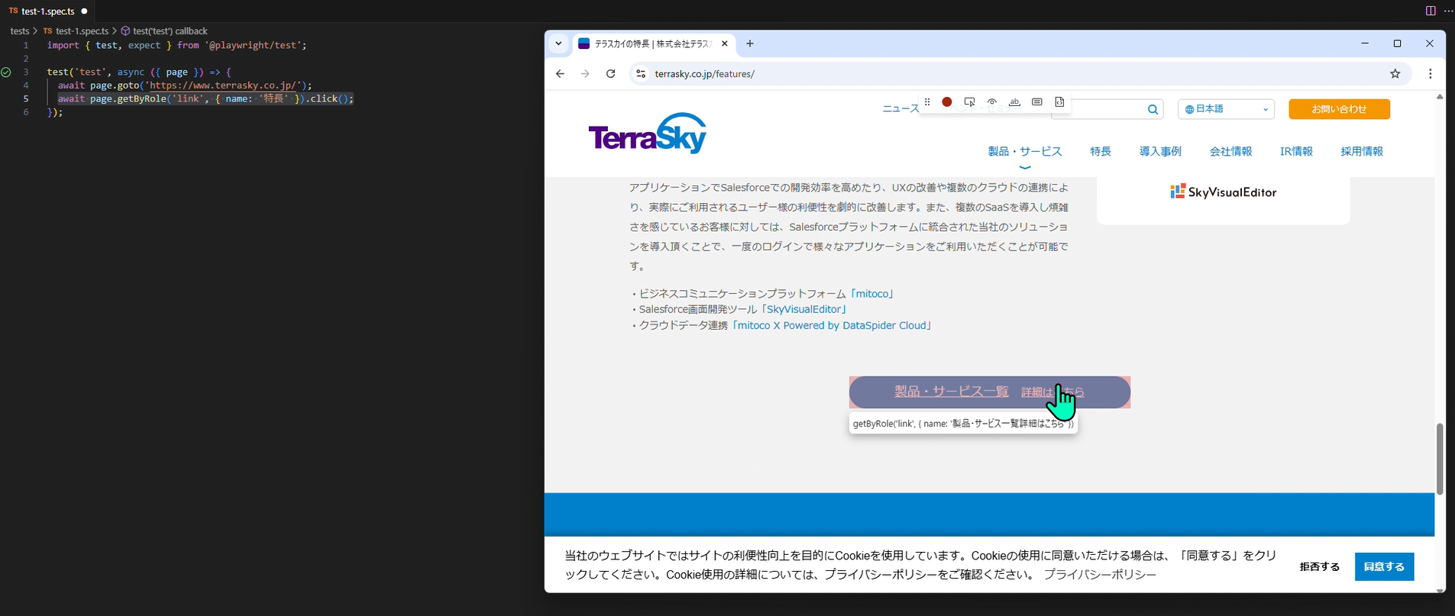The image size is (1455, 616).
Task: Click the SkyVisualEditor logo card
Action: coord(1223,192)
